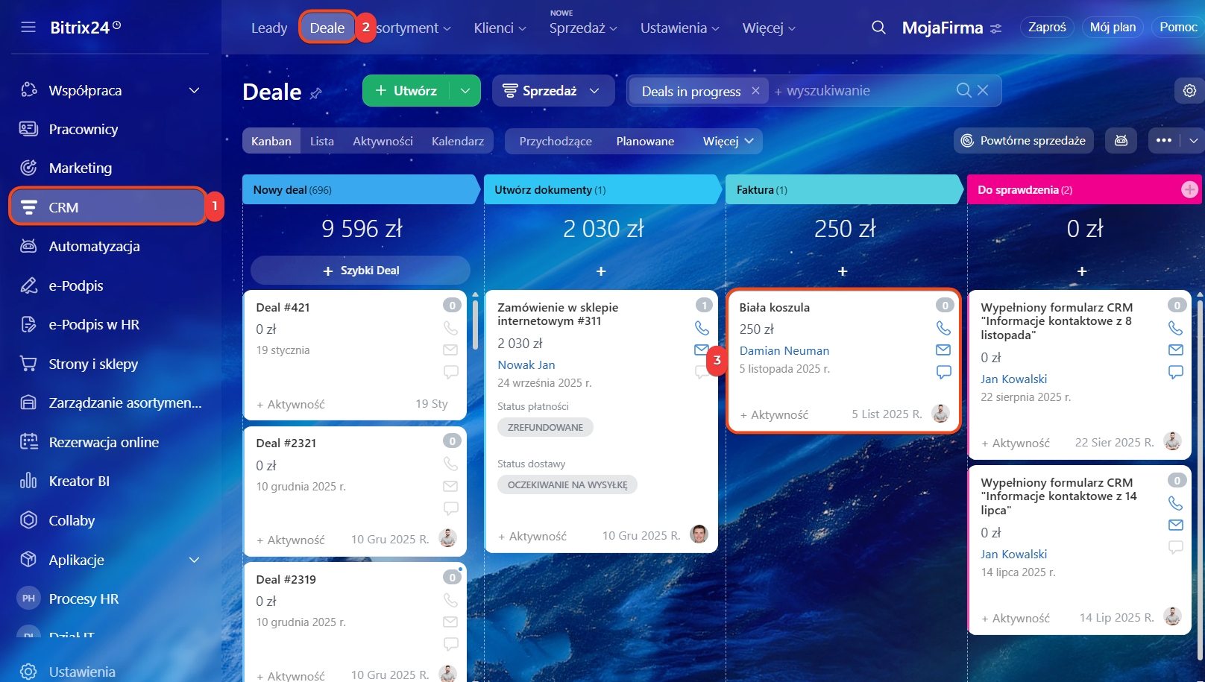
Task: Go to the Leady tab
Action: click(x=269, y=28)
